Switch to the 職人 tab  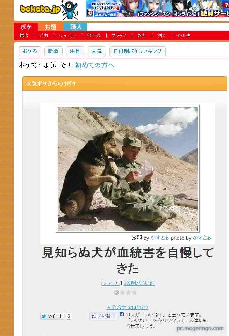76,27
